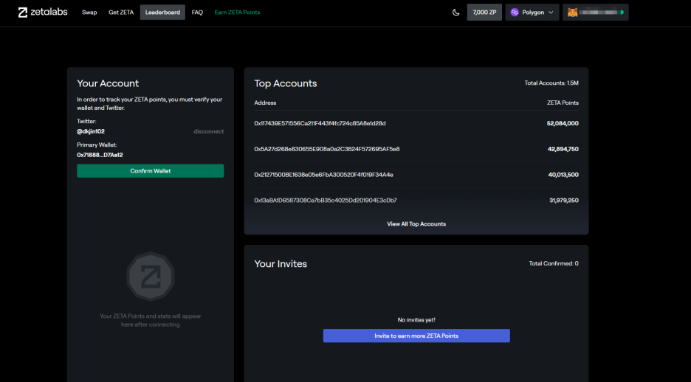
Task: Open the Get ZETA page
Action: pos(121,13)
